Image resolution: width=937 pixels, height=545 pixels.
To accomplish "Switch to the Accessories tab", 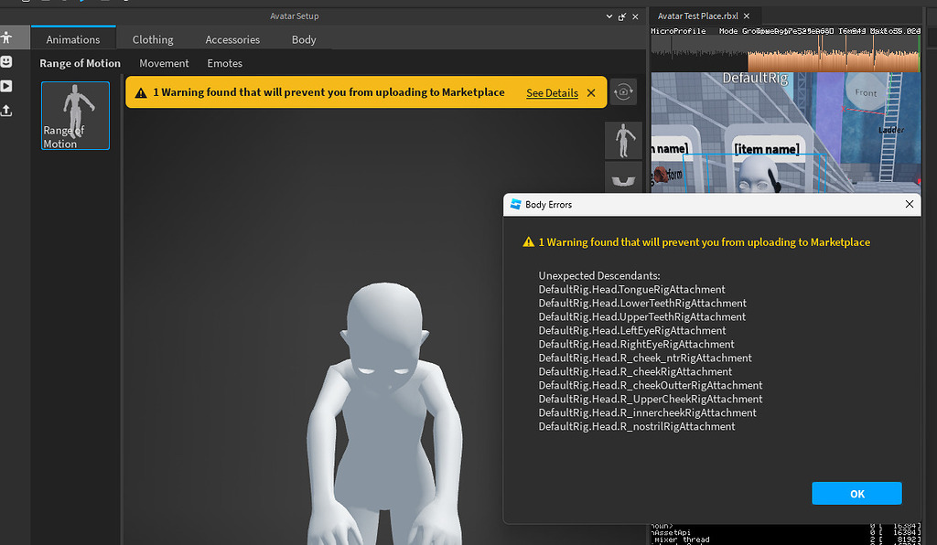I will [x=232, y=39].
